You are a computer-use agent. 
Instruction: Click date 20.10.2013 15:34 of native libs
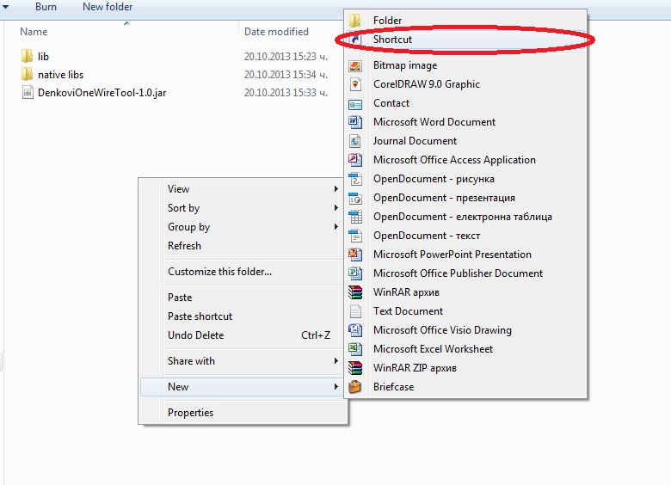point(286,75)
